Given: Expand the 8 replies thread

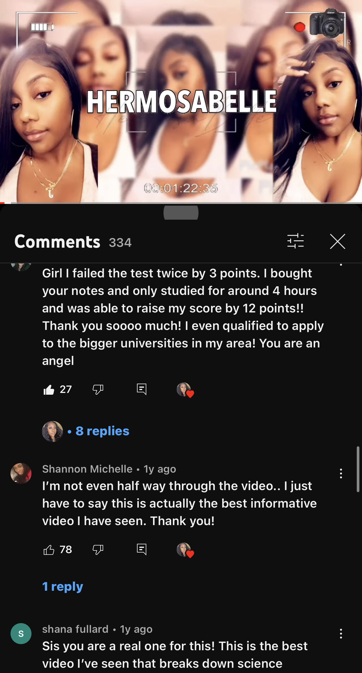Looking at the screenshot, I should click(x=102, y=431).
